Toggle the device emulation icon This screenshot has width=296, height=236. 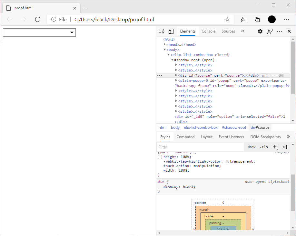171,31
